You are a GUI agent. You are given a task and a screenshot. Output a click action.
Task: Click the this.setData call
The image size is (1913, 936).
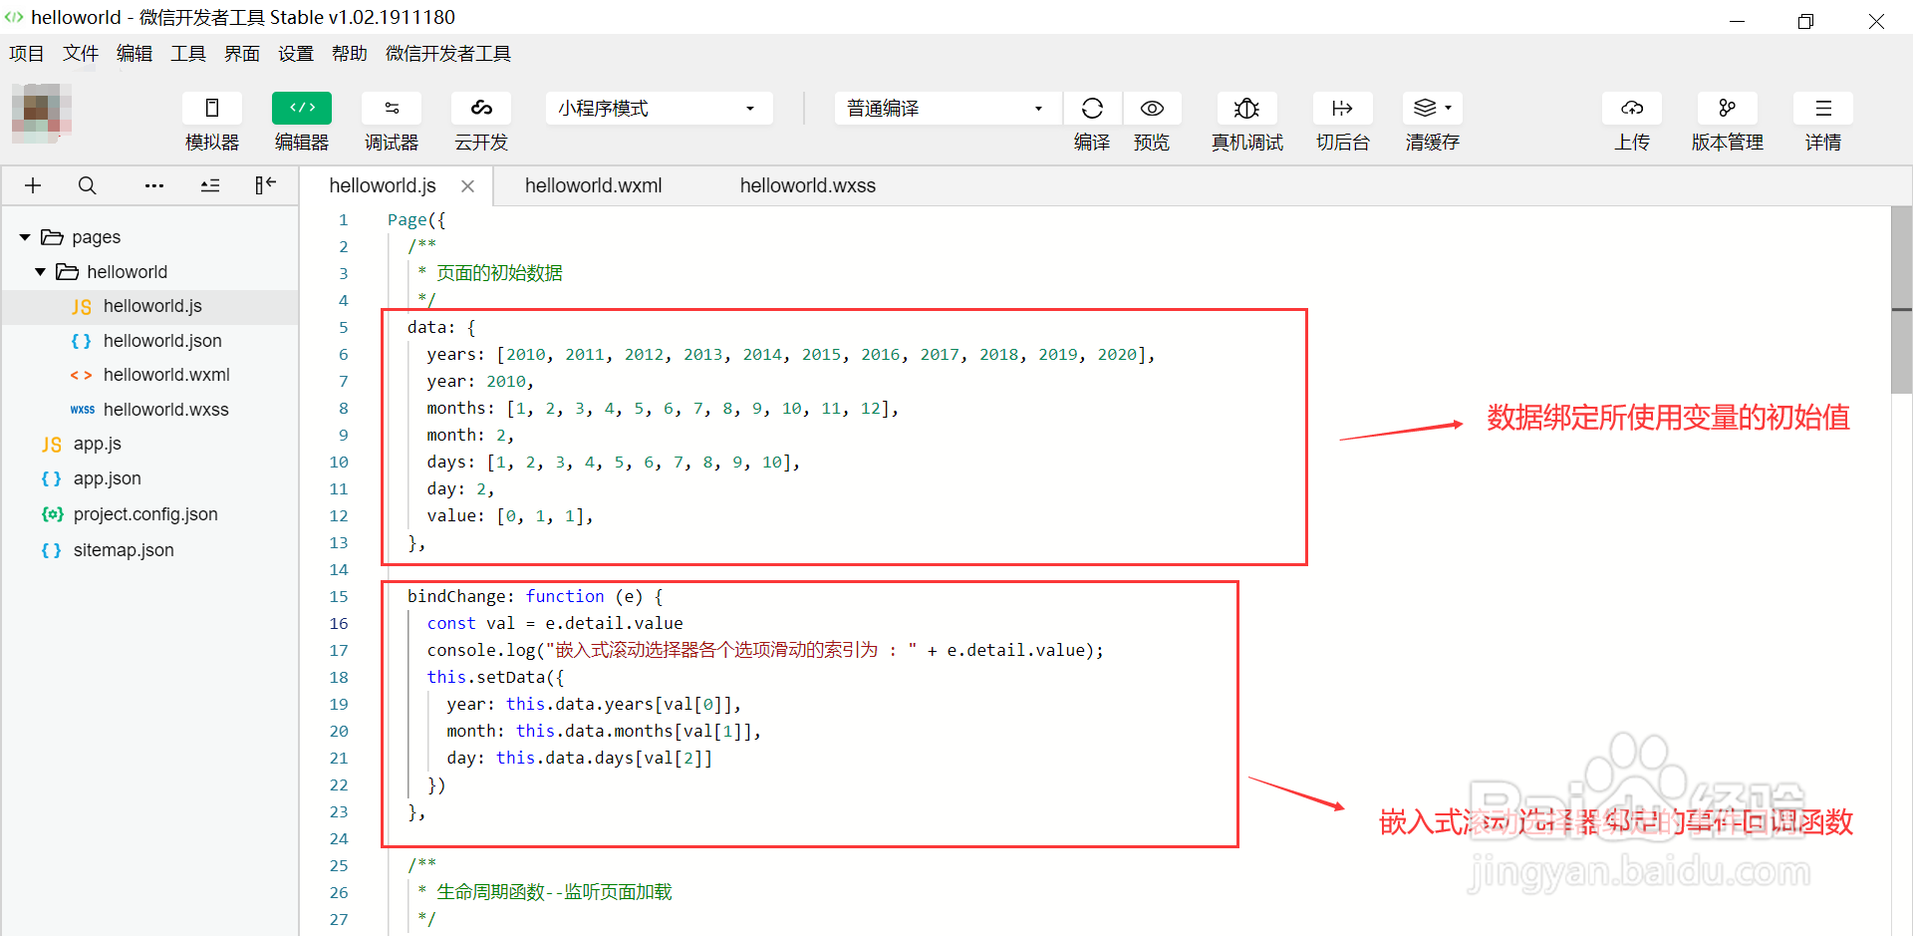pos(495,677)
